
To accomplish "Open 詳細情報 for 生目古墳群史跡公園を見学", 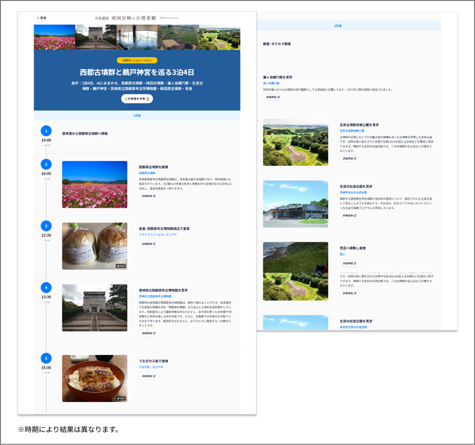I will pos(349,158).
